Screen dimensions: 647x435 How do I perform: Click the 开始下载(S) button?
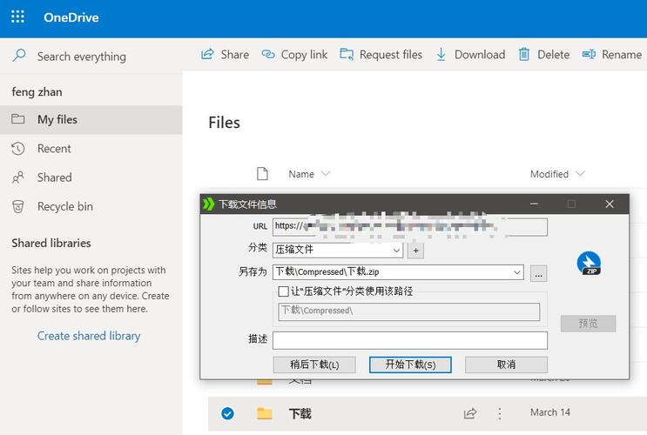pos(410,365)
